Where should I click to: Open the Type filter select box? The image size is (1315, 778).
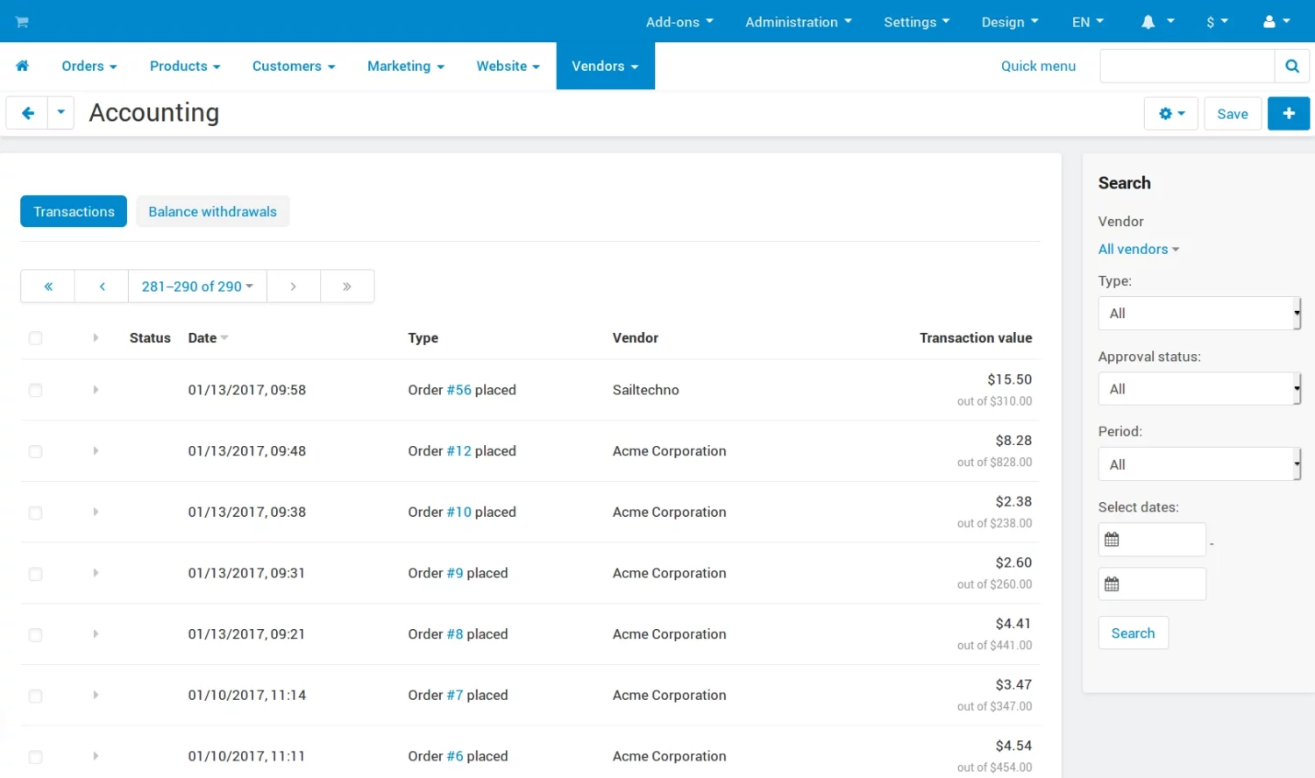pyautogui.click(x=1199, y=313)
